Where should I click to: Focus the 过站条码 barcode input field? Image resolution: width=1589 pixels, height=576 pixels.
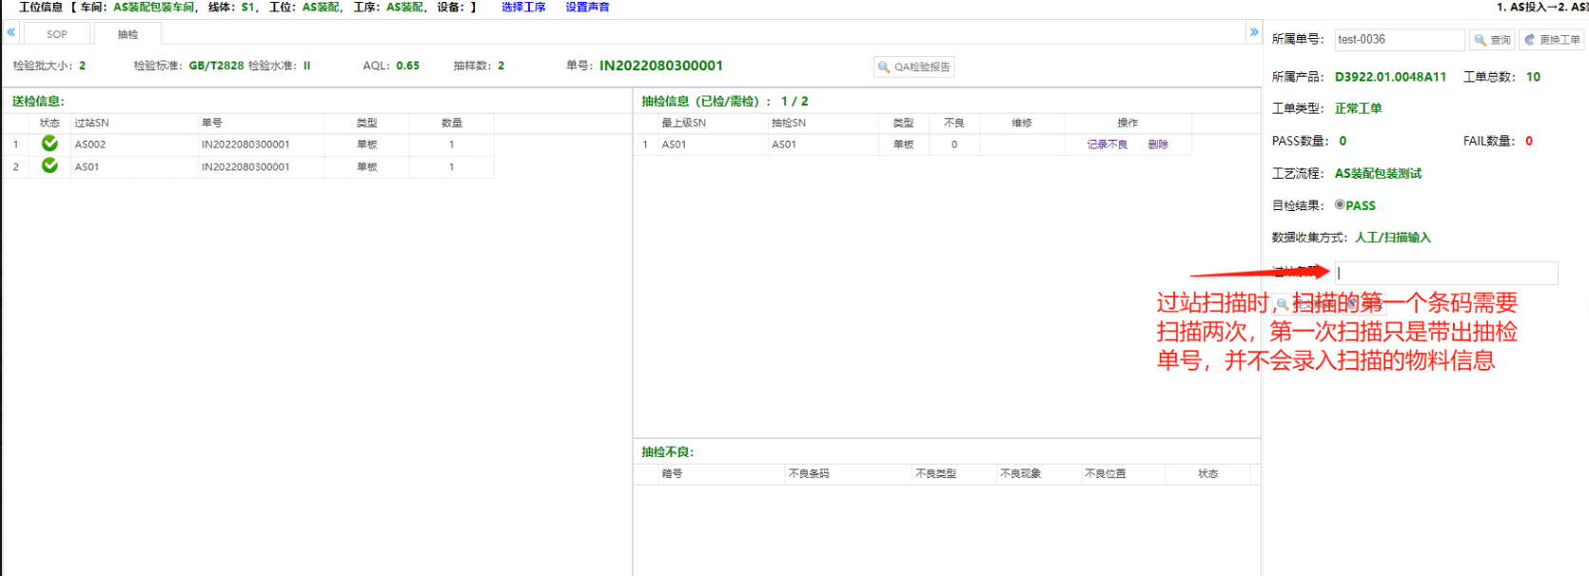[x=1445, y=273]
